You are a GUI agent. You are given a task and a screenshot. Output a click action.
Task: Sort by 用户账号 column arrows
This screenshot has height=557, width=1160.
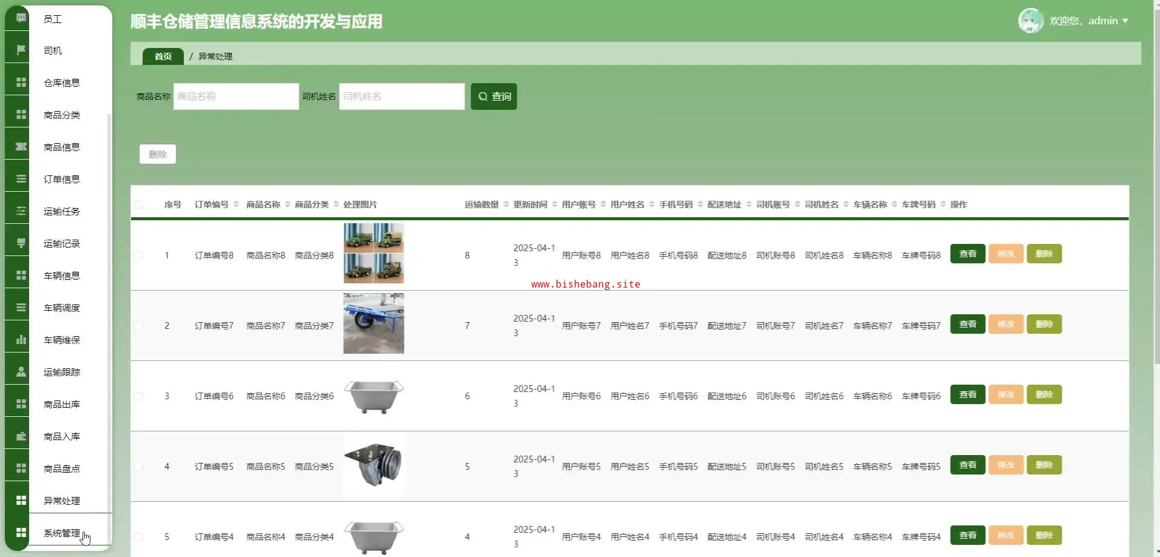coord(603,204)
